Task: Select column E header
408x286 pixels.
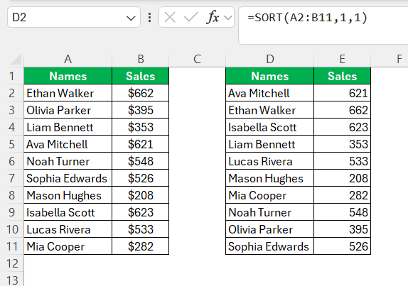Action: click(x=342, y=59)
